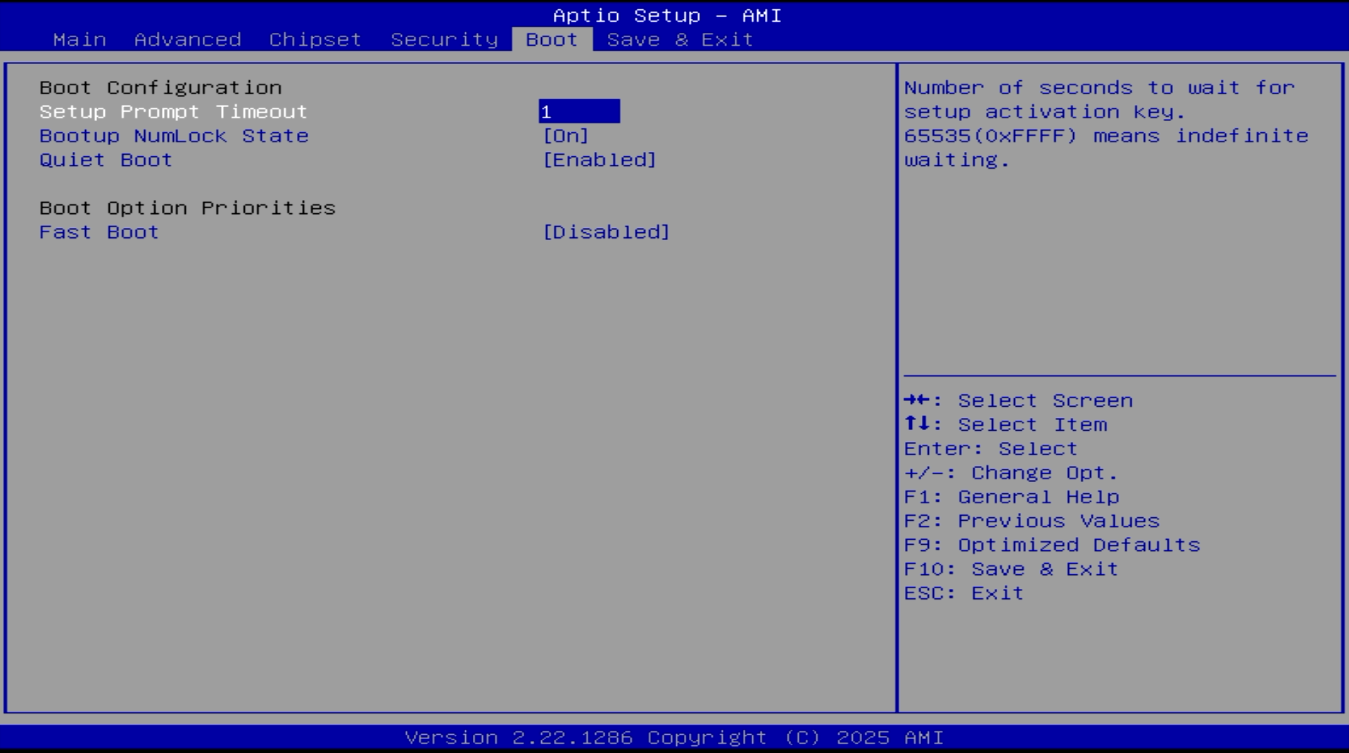Viewport: 1349px width, 753px height.
Task: Select the Fast Boot option
Action: pos(99,232)
